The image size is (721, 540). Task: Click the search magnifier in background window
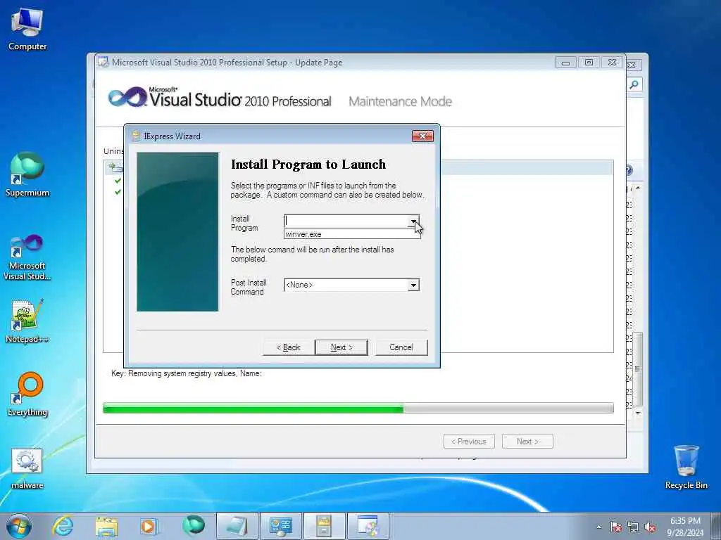[634, 84]
